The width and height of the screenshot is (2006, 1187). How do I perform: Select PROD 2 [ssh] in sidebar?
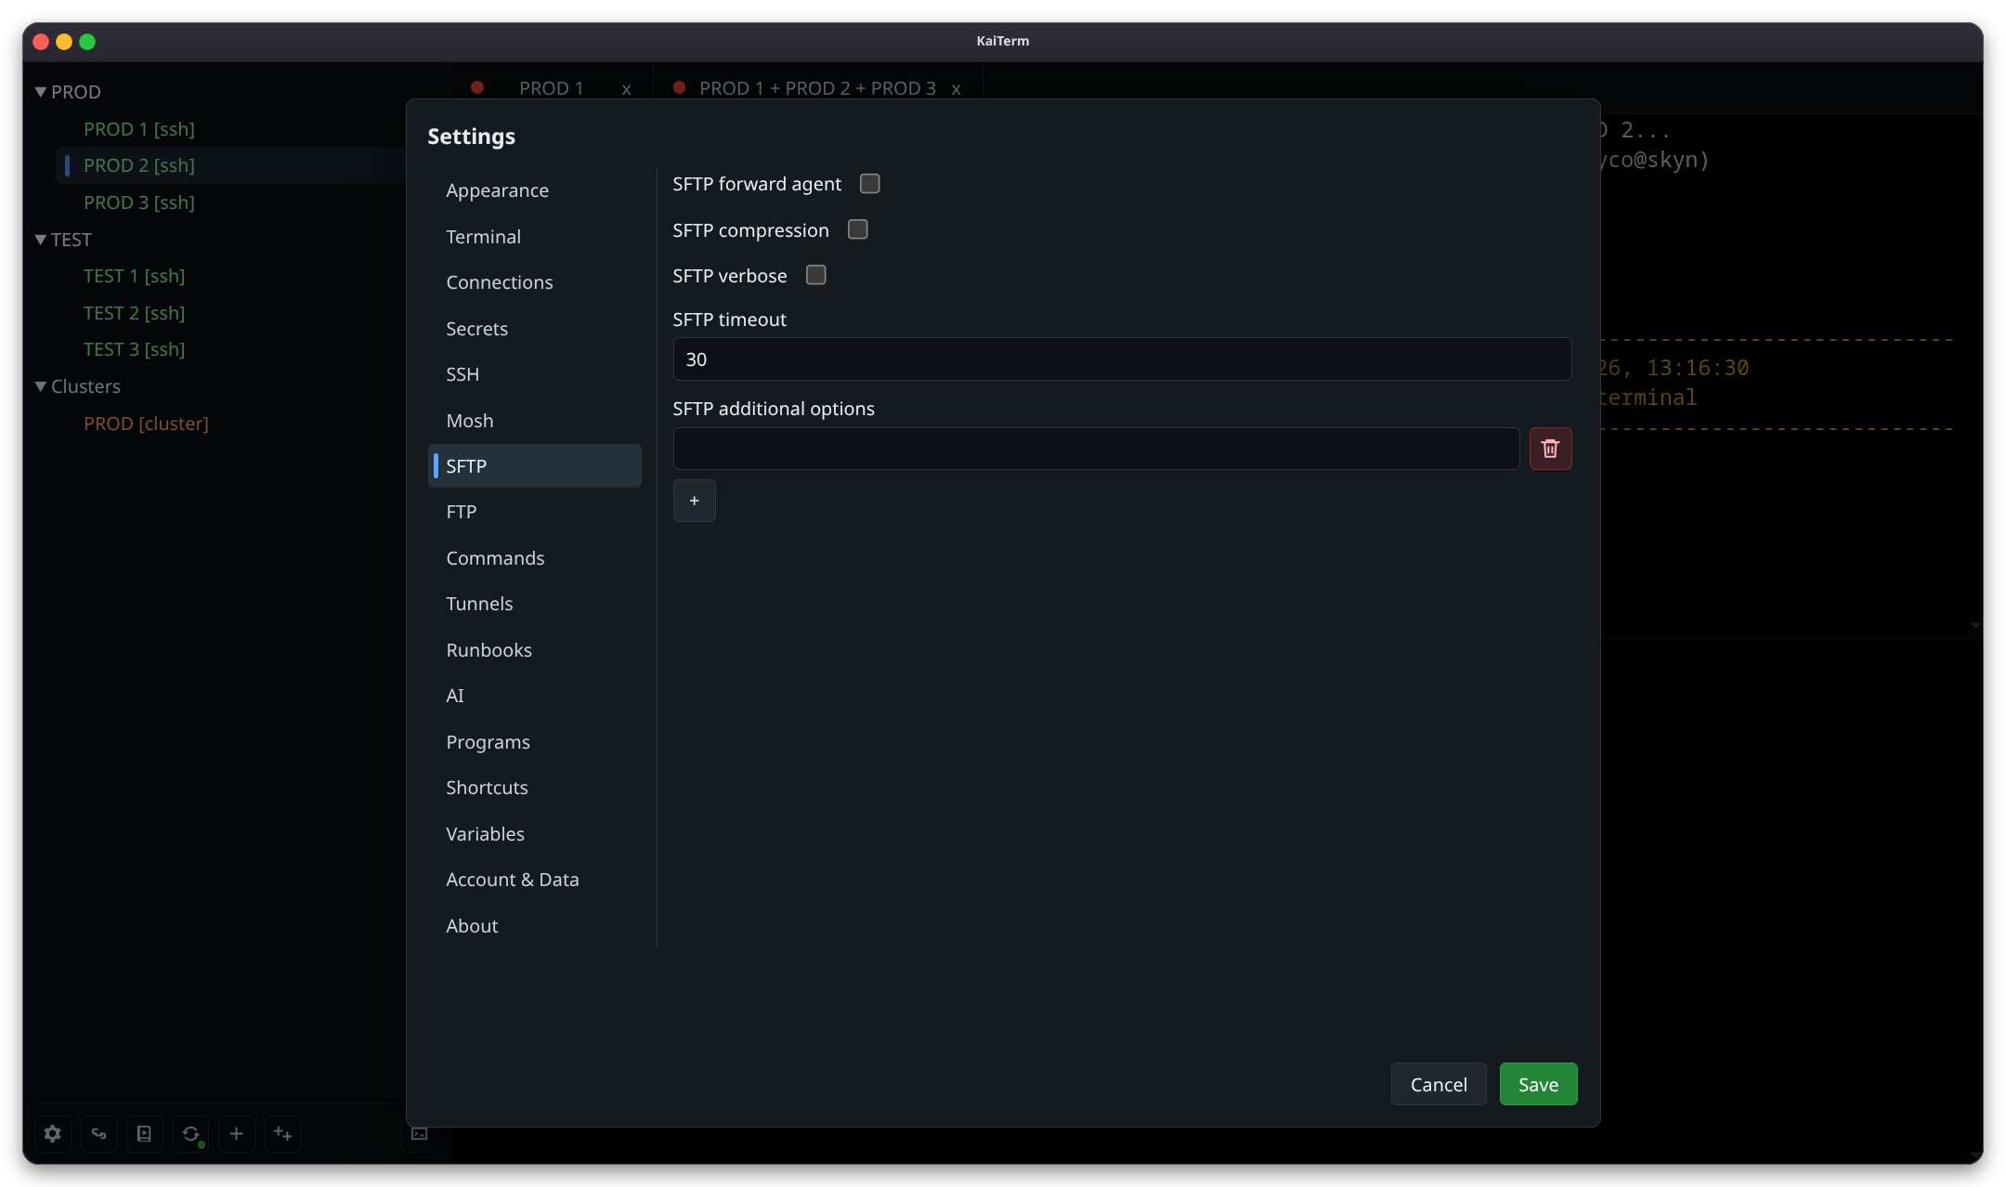coord(139,165)
